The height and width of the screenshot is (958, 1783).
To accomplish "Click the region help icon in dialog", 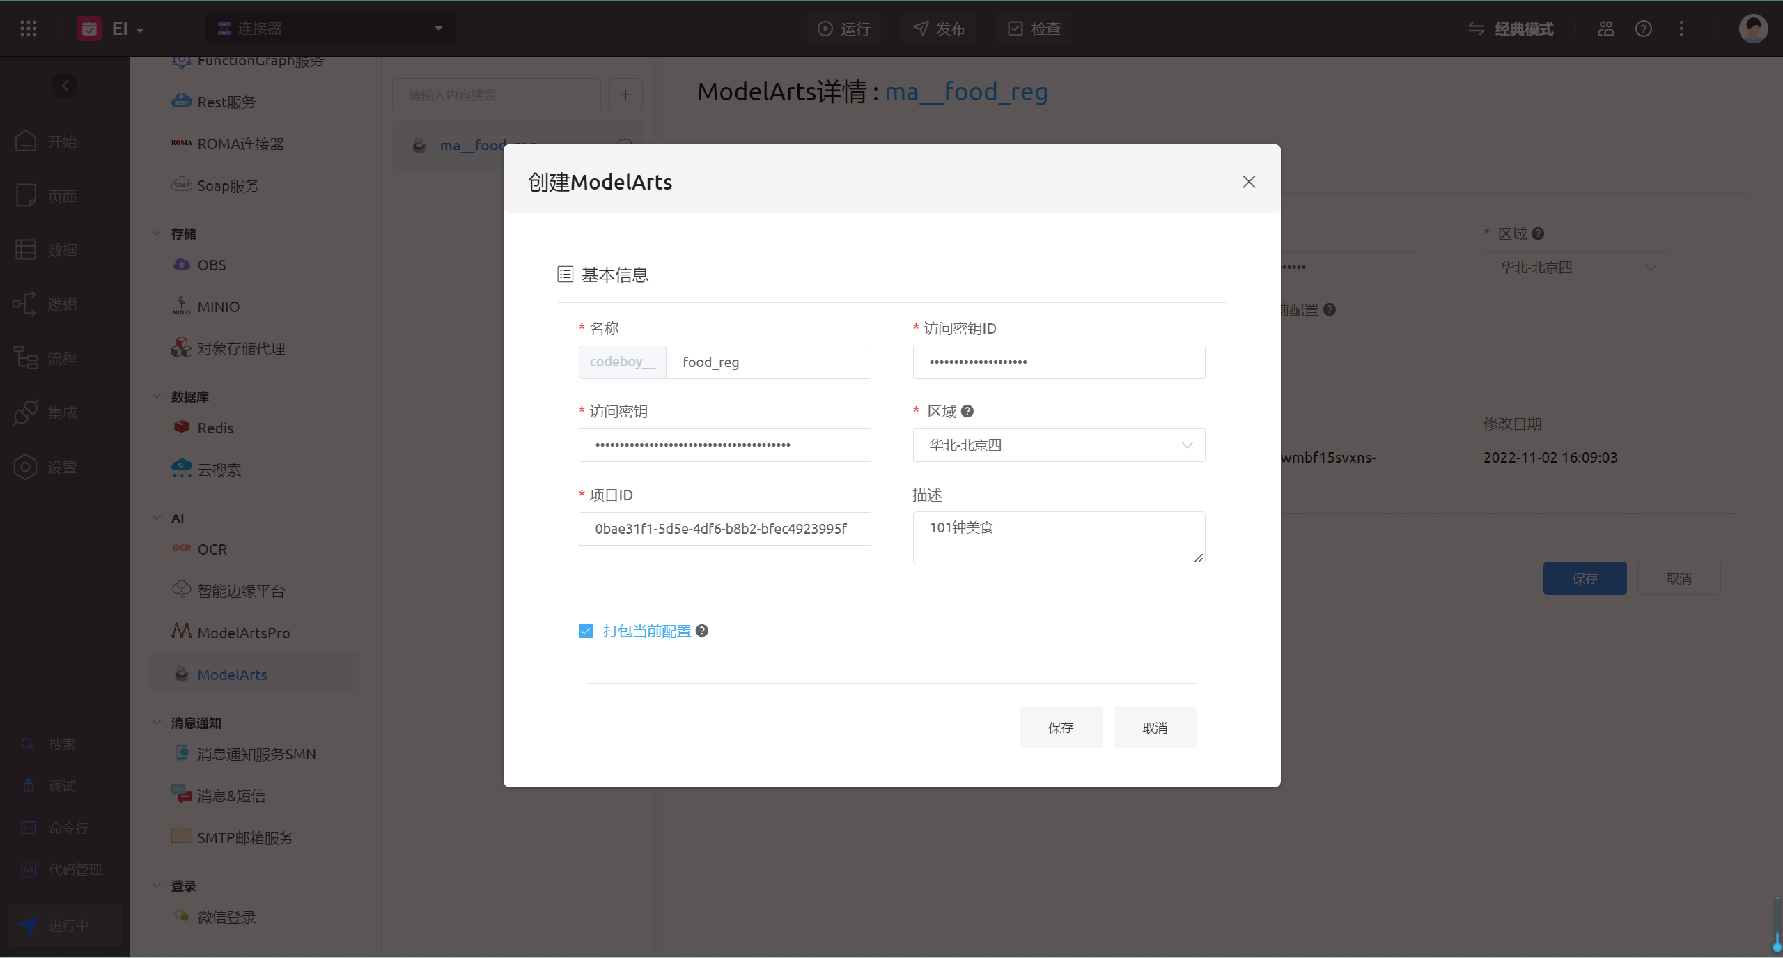I will 967,411.
